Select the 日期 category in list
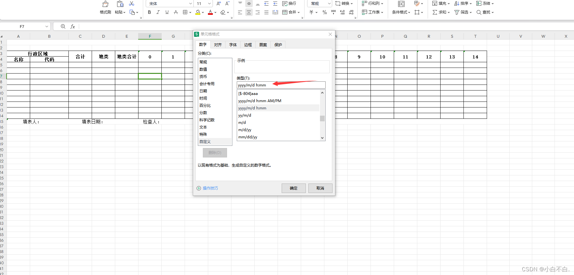The width and height of the screenshot is (574, 275). tap(215, 91)
